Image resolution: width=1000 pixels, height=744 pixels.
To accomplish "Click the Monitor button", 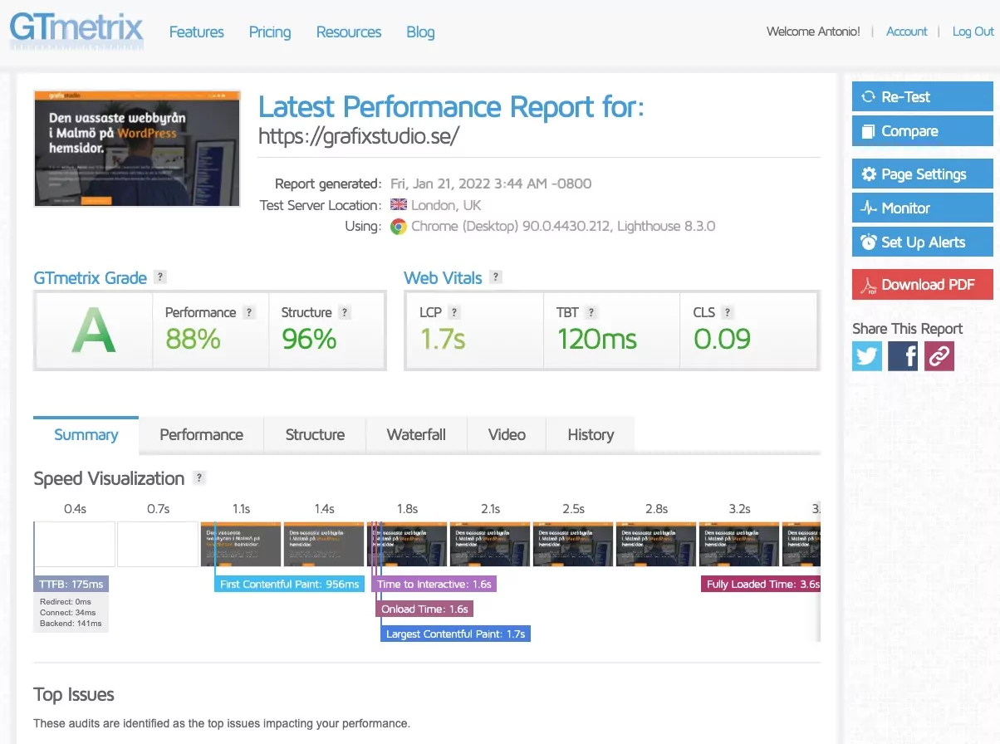I will pyautogui.click(x=923, y=208).
